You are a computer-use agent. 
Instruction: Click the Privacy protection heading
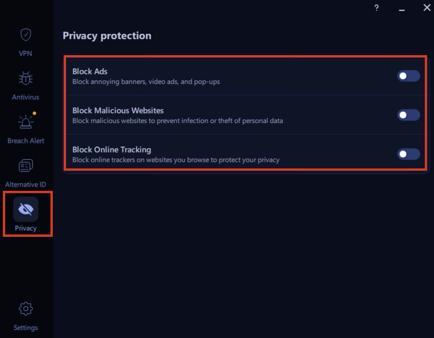107,36
